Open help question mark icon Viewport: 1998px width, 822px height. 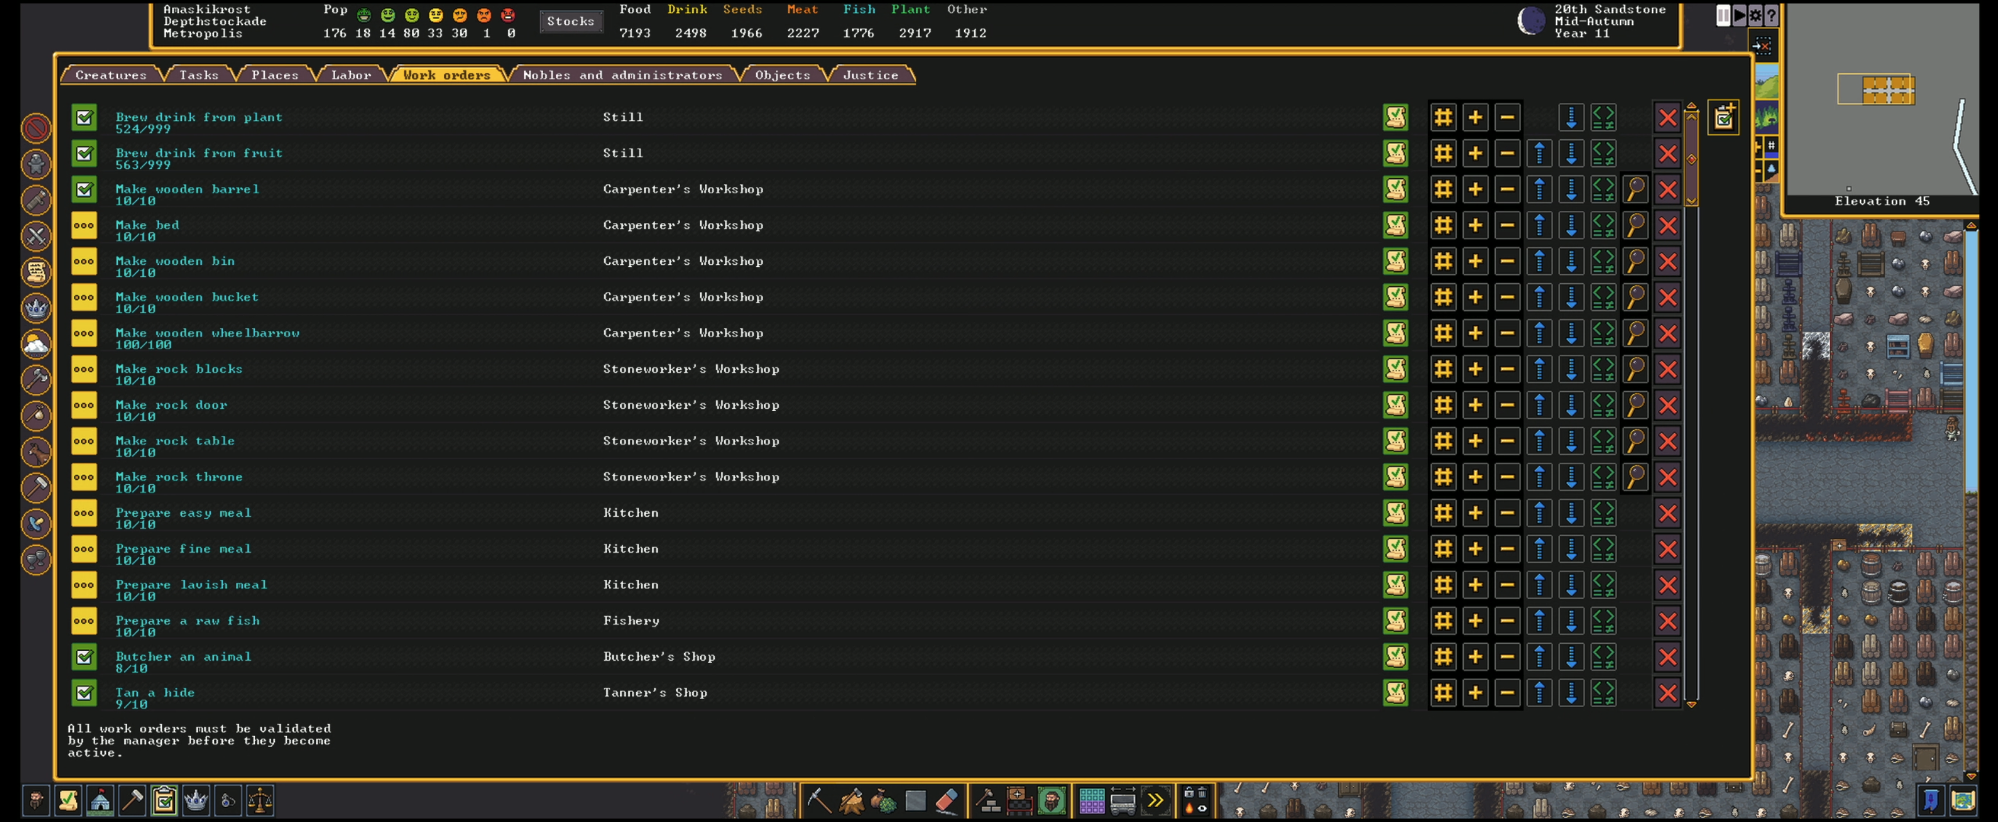coord(1771,16)
